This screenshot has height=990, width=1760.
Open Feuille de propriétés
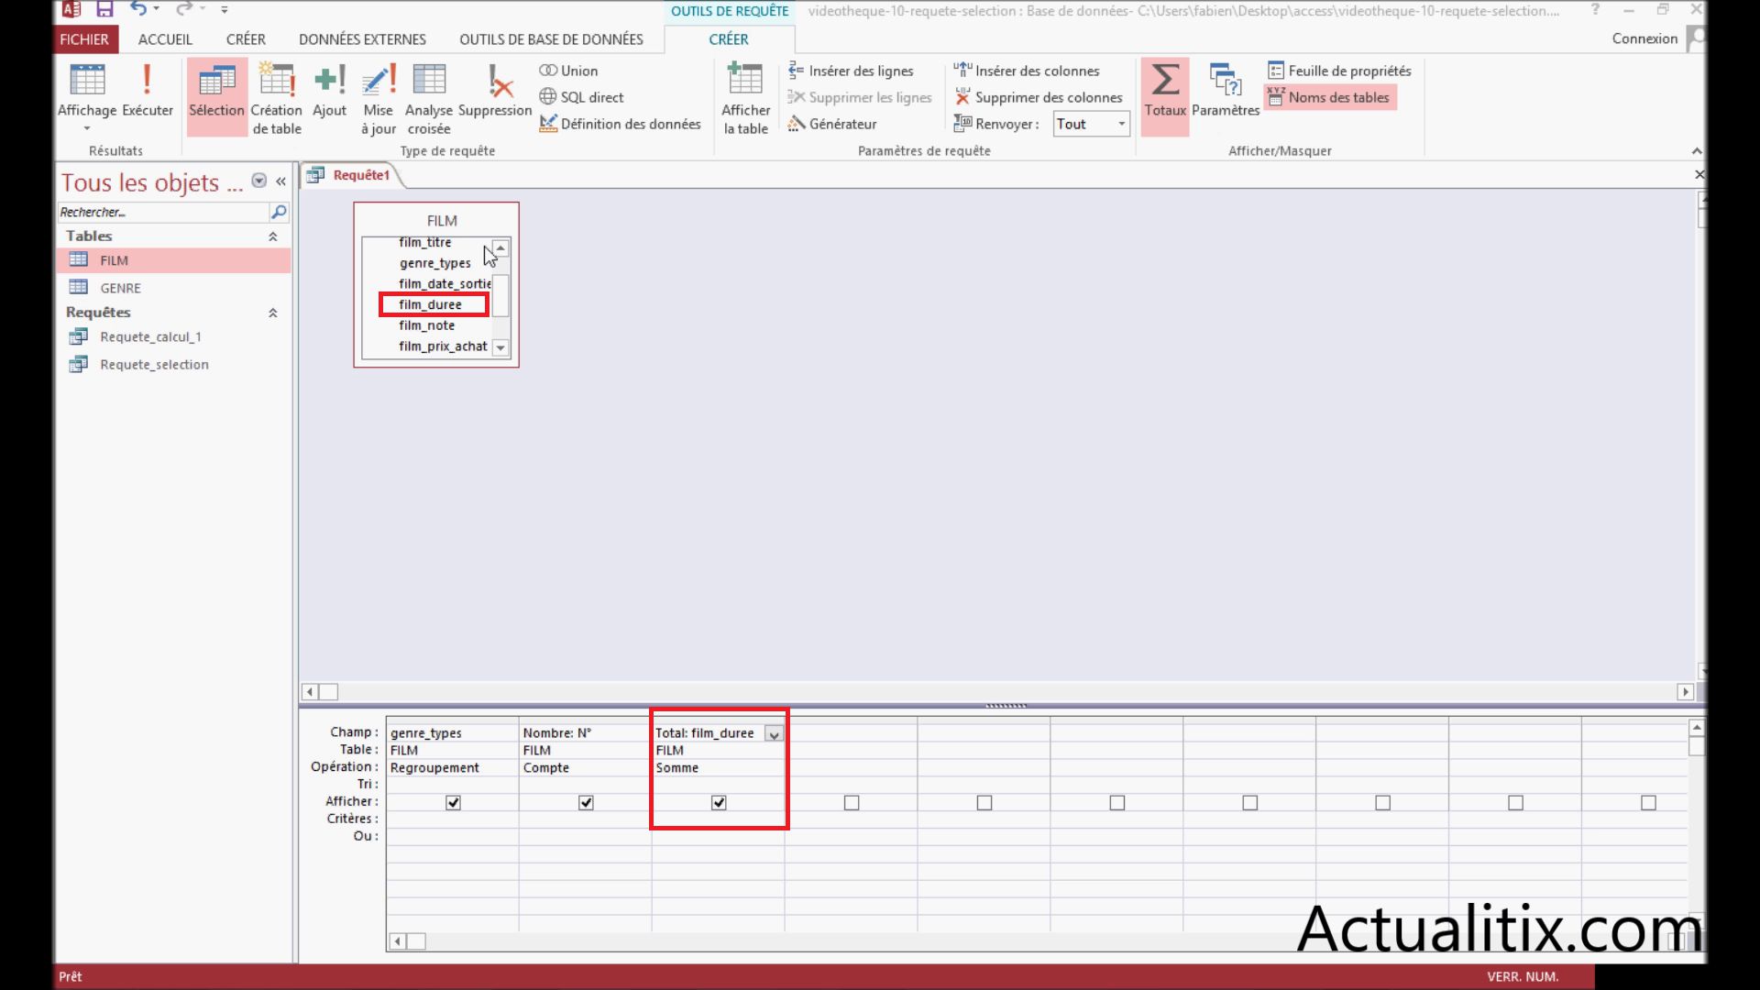click(x=1339, y=71)
